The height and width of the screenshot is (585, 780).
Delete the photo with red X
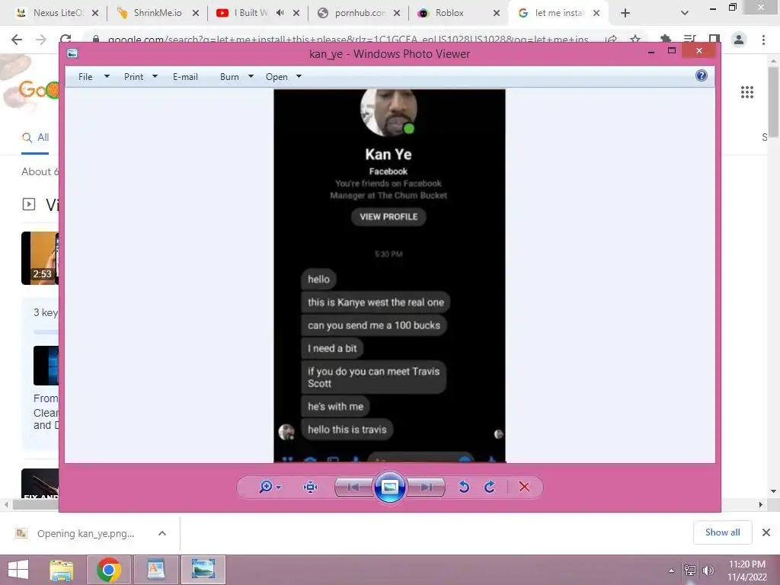pos(524,487)
